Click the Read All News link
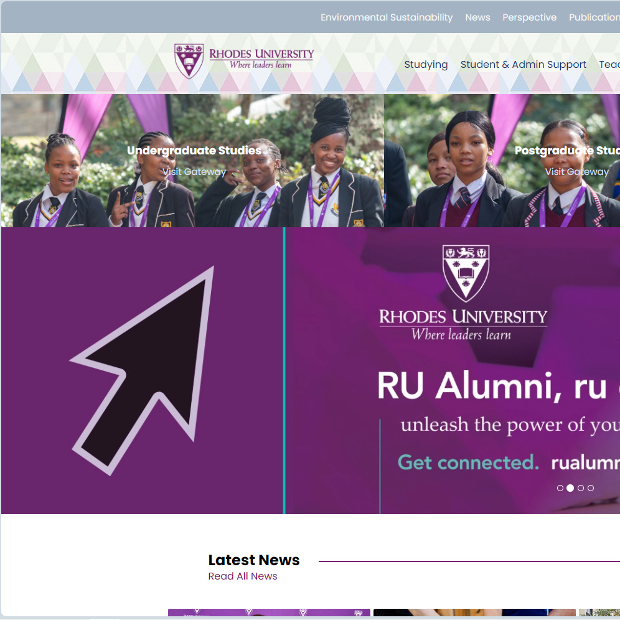The image size is (620, 620). point(242,576)
